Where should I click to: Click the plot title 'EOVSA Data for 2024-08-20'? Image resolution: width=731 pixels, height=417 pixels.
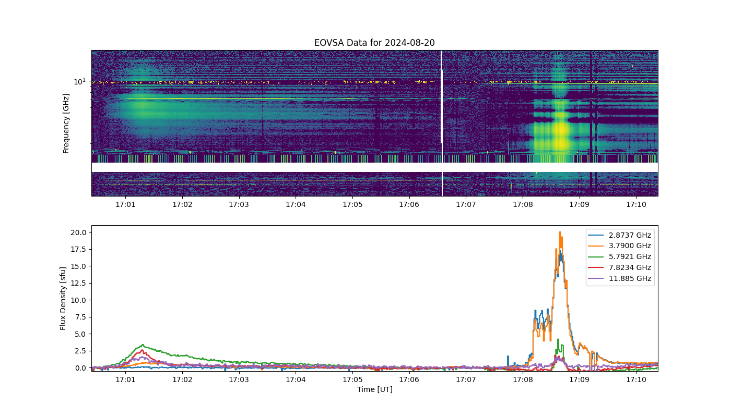coord(374,43)
